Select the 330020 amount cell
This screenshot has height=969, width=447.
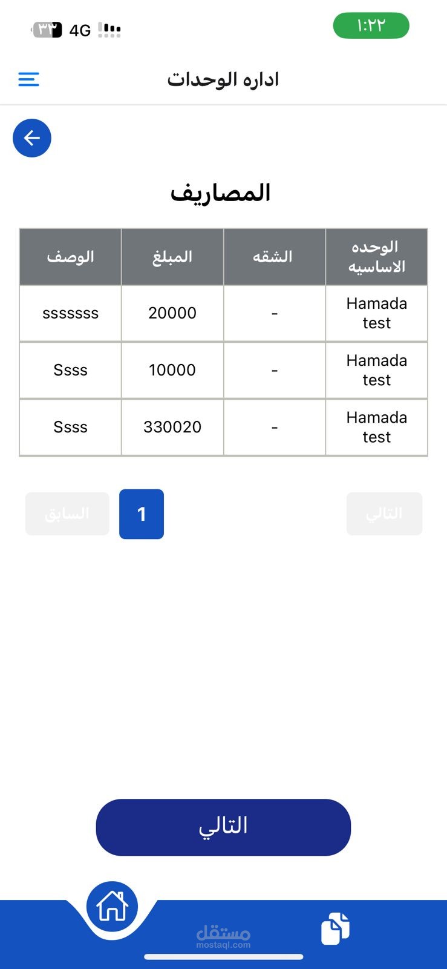click(172, 427)
